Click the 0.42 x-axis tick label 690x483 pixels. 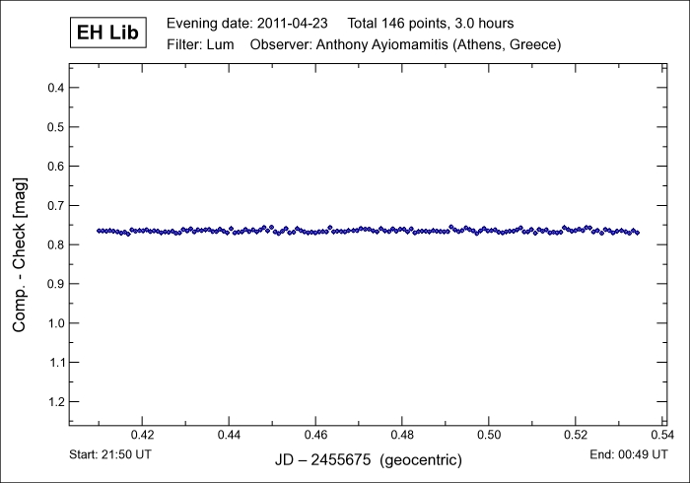pyautogui.click(x=143, y=435)
